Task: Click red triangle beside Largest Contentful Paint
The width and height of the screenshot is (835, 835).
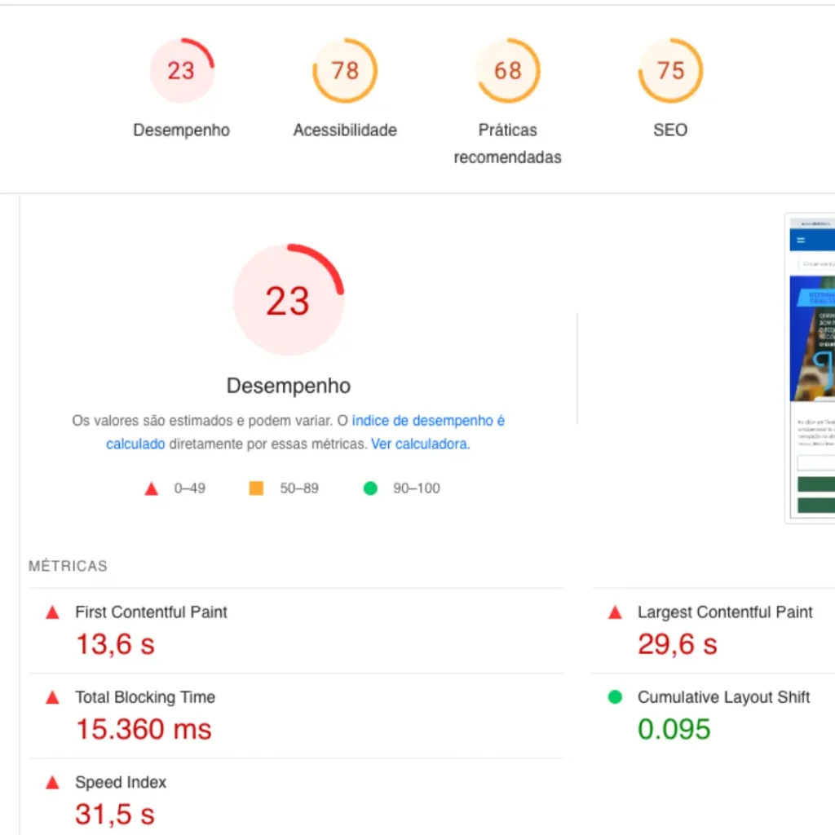Action: (615, 612)
